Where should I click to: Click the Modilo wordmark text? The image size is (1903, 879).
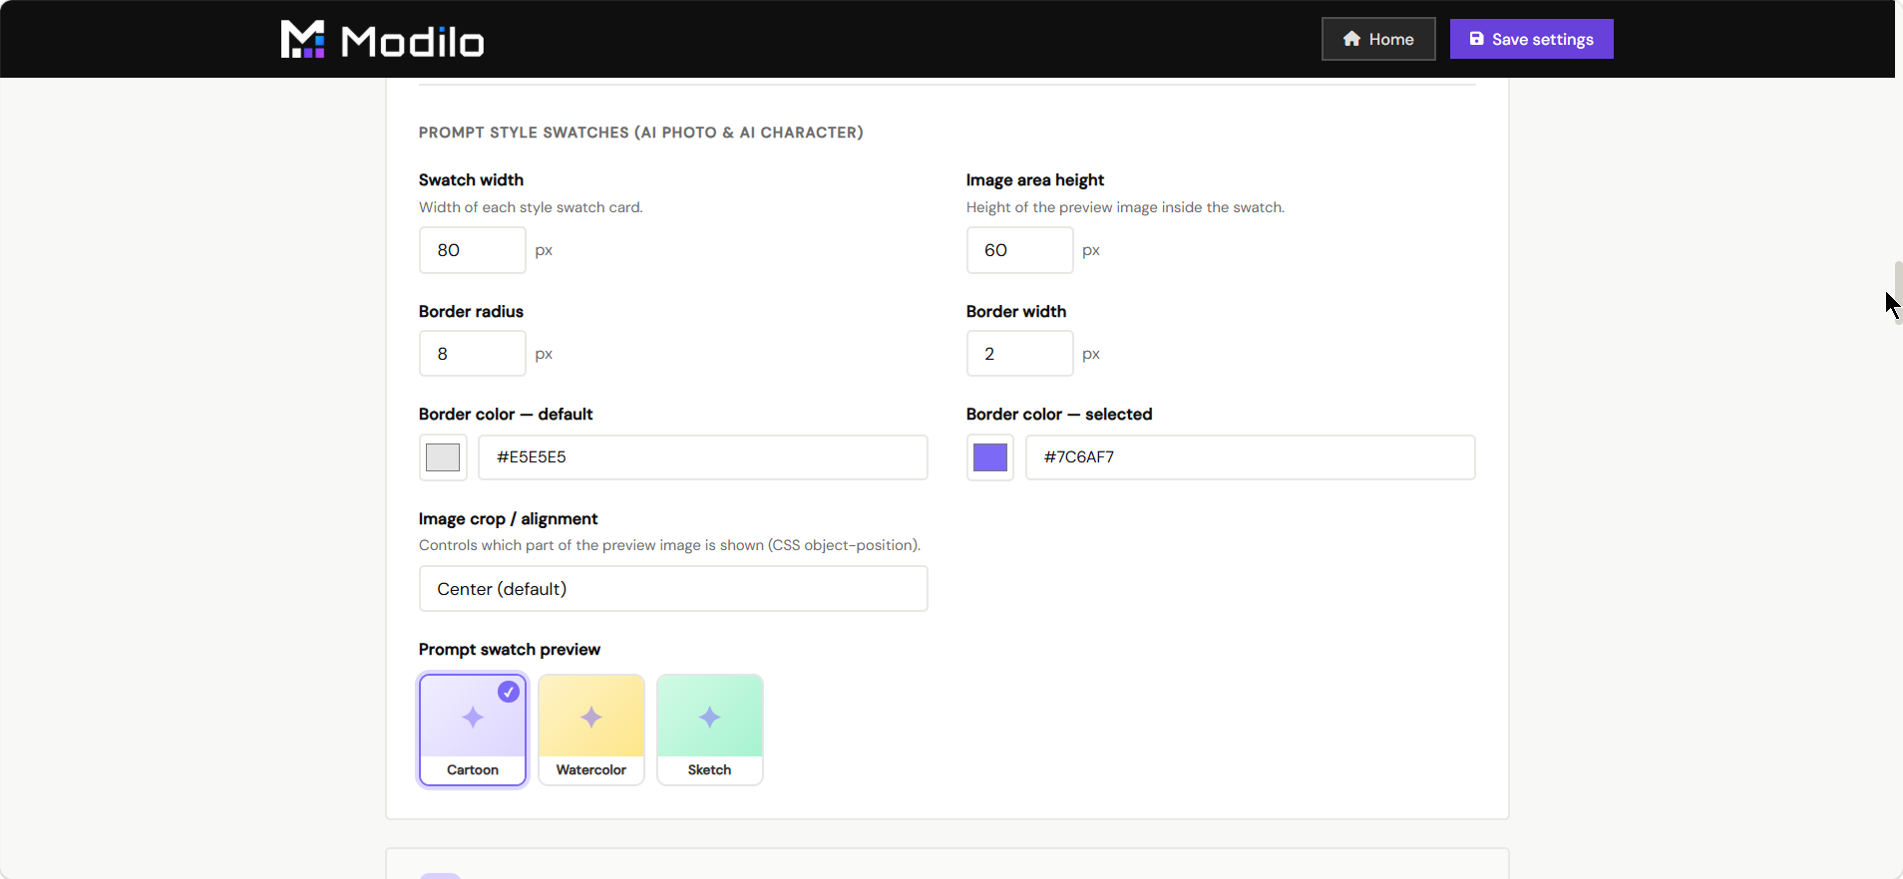[x=413, y=42]
